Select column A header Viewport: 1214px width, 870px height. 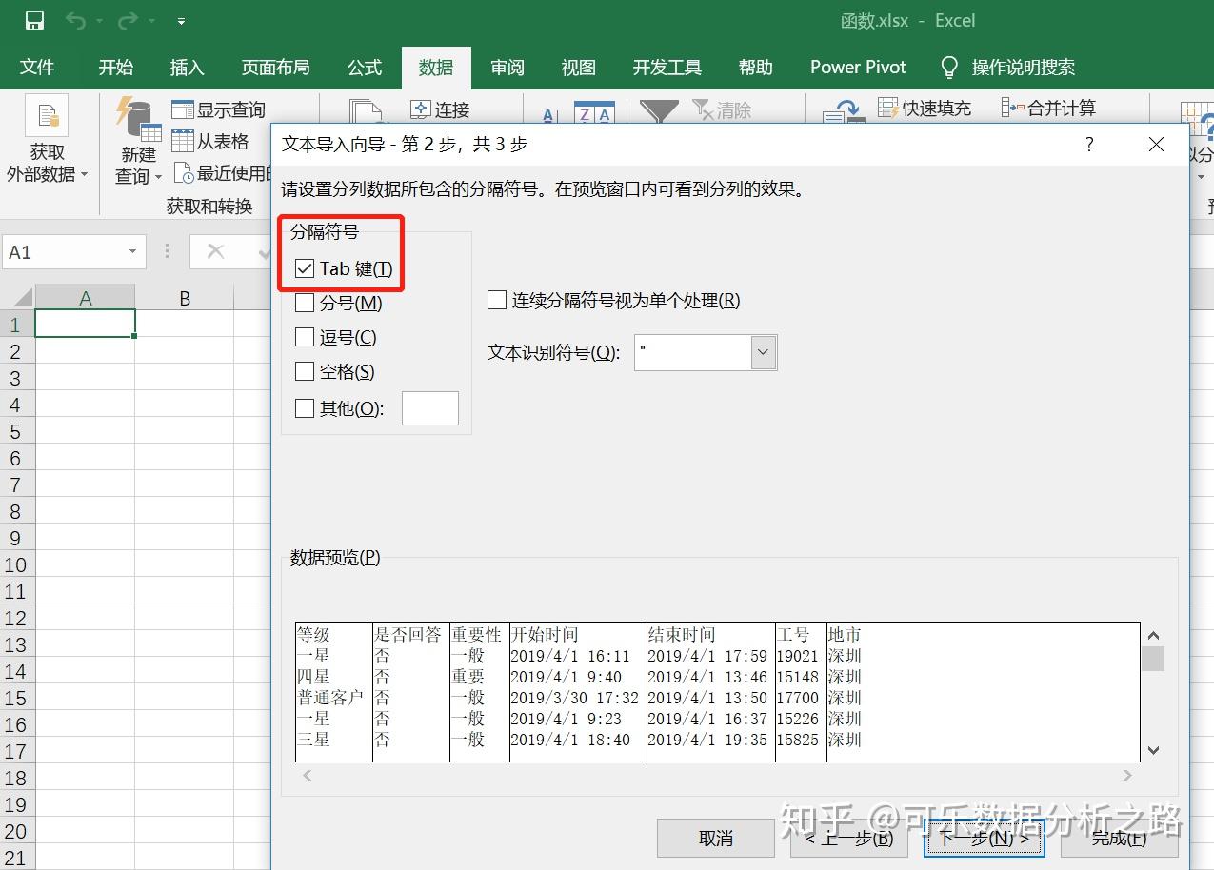point(85,298)
